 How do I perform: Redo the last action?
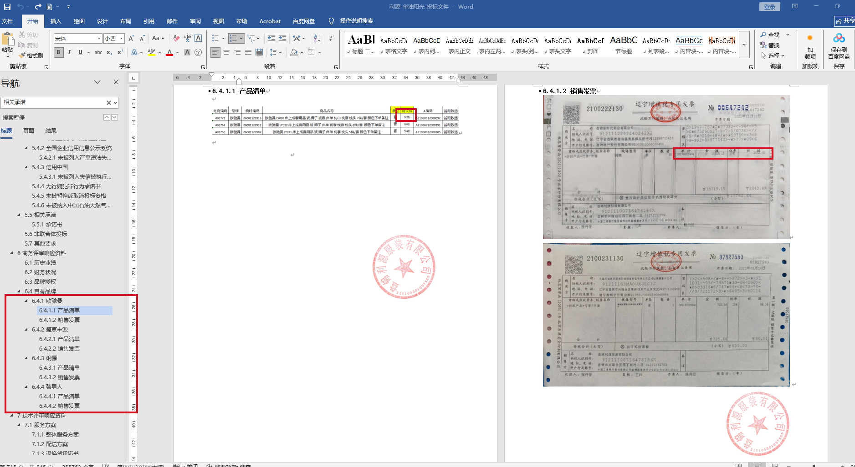(x=38, y=7)
